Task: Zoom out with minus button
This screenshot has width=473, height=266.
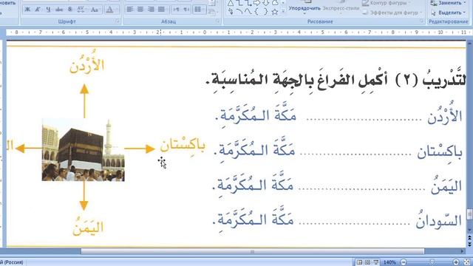Action: click(x=404, y=262)
